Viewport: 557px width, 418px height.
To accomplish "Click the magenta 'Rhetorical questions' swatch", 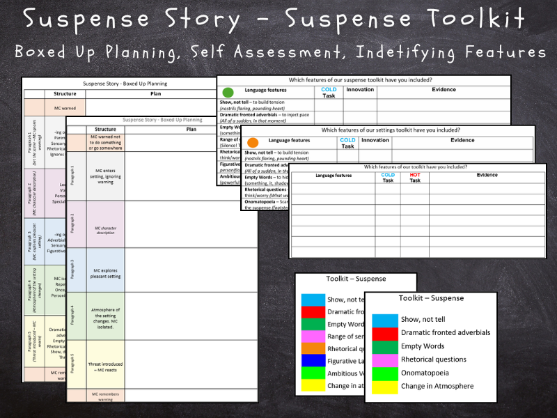I will [x=384, y=359].
